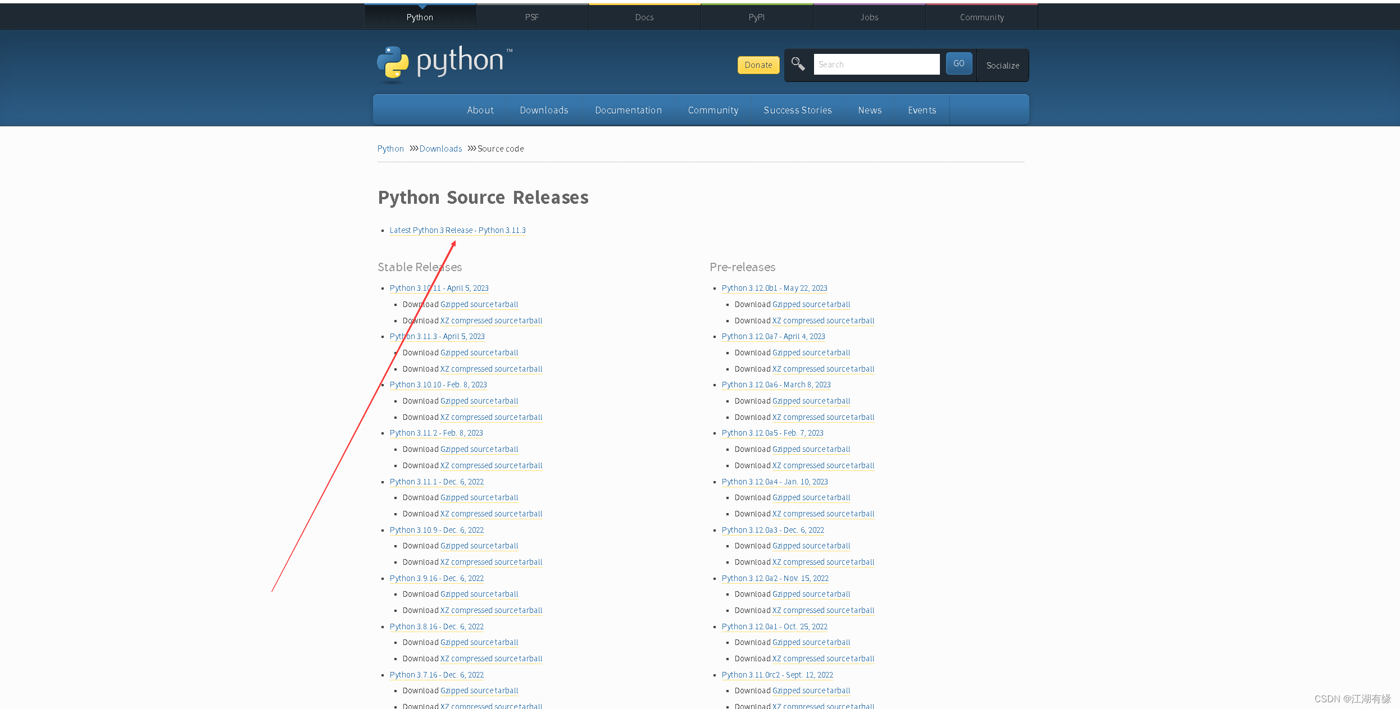Open Python 3.12.0a3 - Dec. 6, 2022 pre-release
This screenshot has width=1400, height=709.
point(773,530)
